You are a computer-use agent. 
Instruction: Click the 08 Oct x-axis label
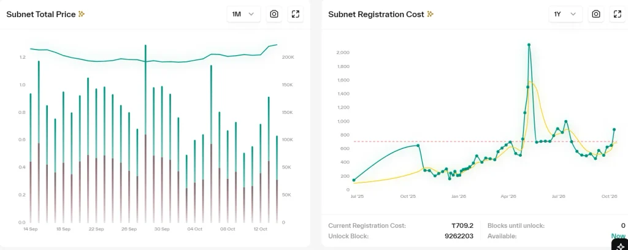click(x=228, y=229)
